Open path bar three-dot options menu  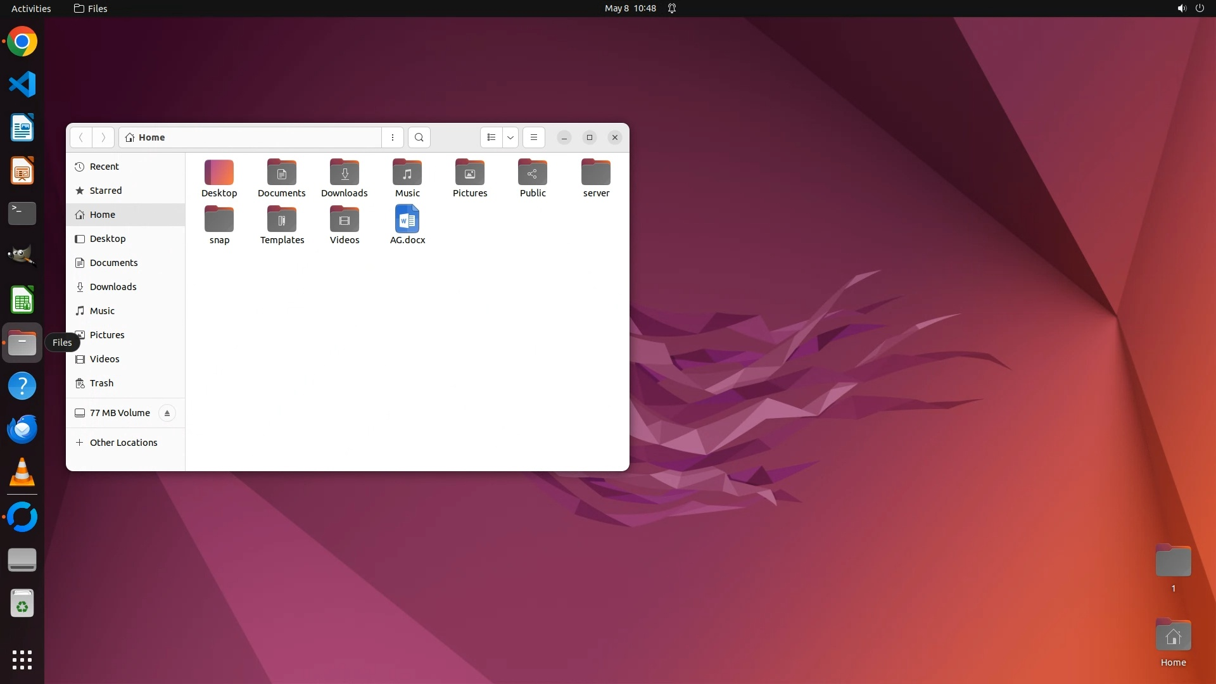(393, 137)
